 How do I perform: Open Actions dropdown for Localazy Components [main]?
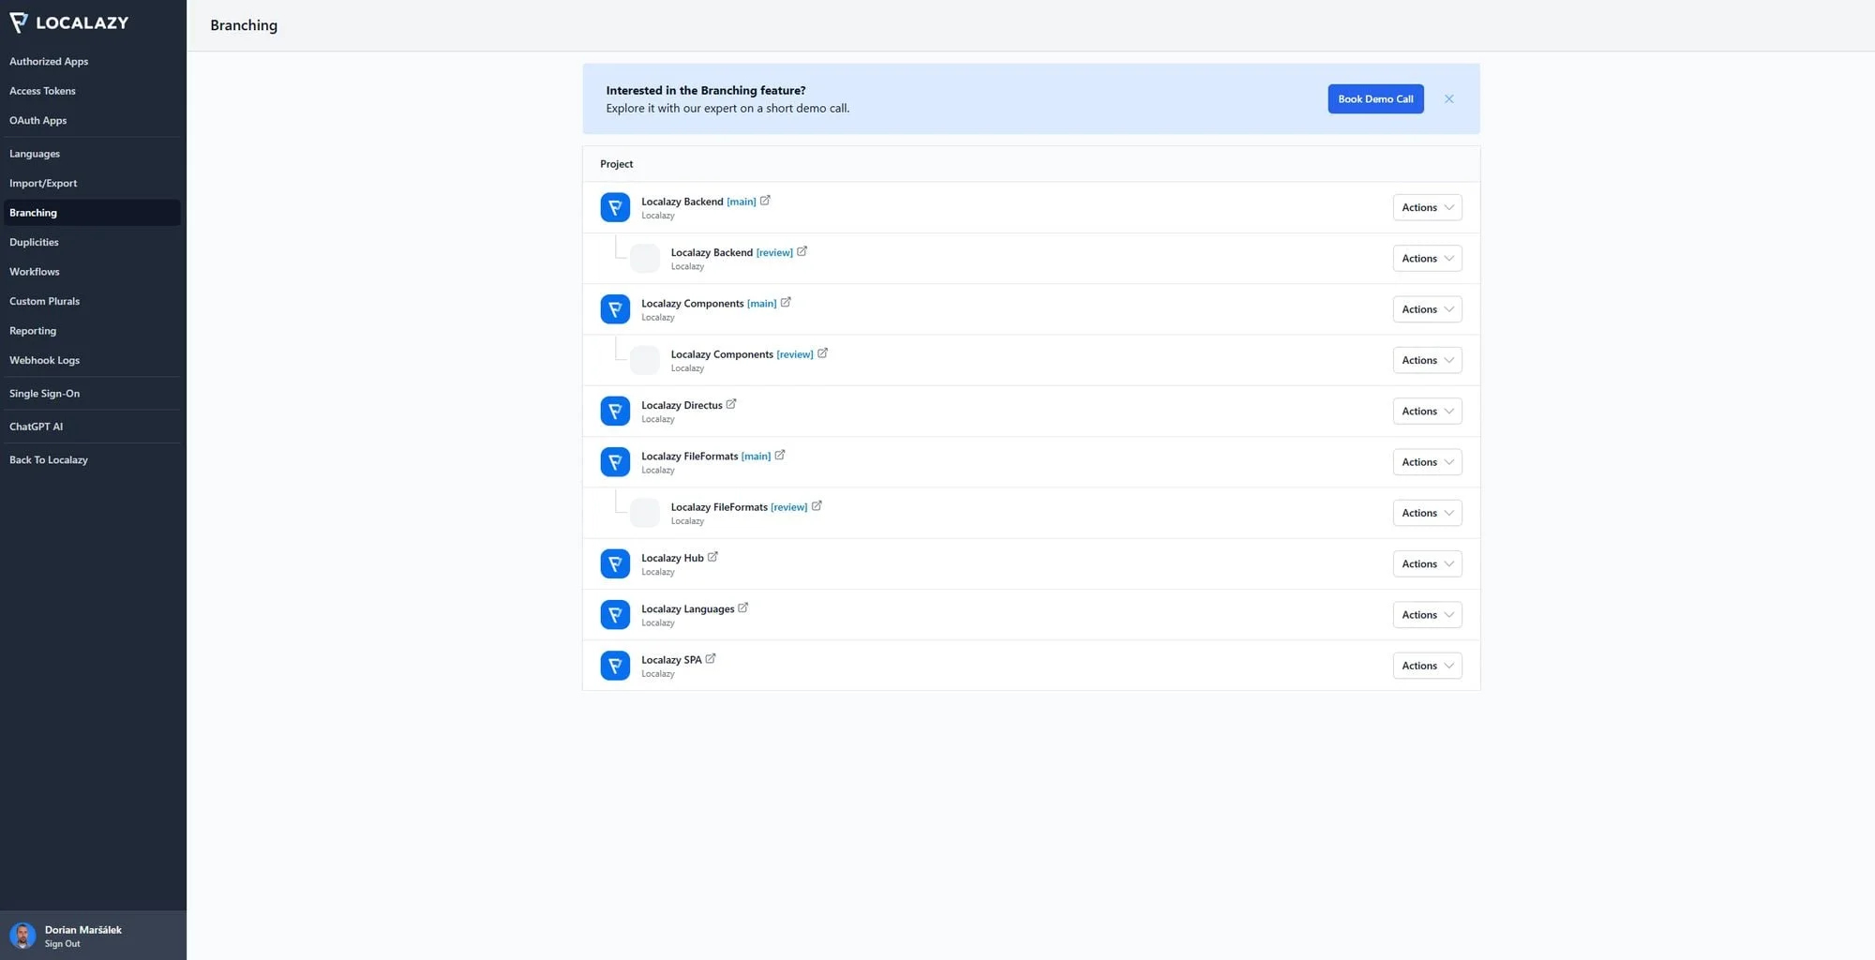tap(1427, 309)
